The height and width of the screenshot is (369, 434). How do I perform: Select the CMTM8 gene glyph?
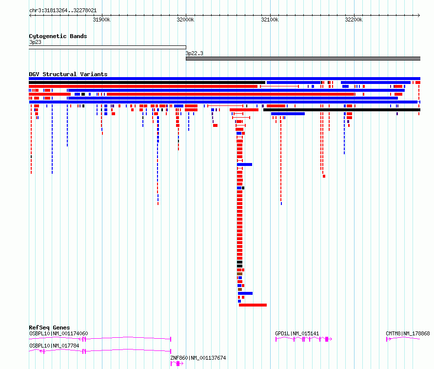pos(403,339)
